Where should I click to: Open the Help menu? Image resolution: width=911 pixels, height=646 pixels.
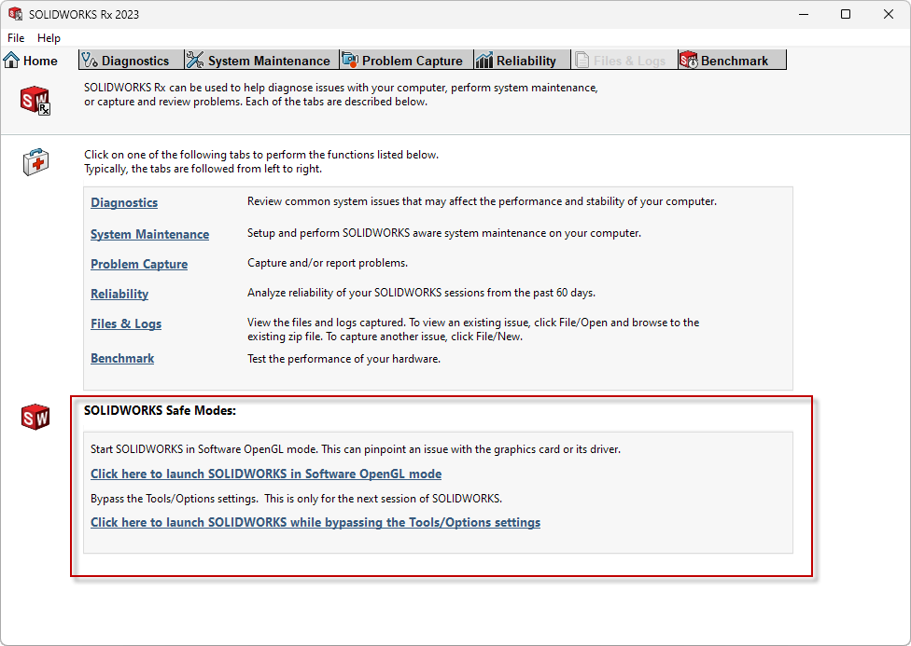[x=49, y=38]
